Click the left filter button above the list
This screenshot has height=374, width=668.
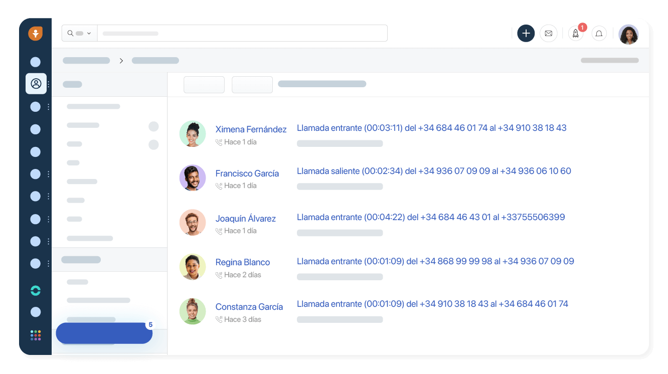204,85
